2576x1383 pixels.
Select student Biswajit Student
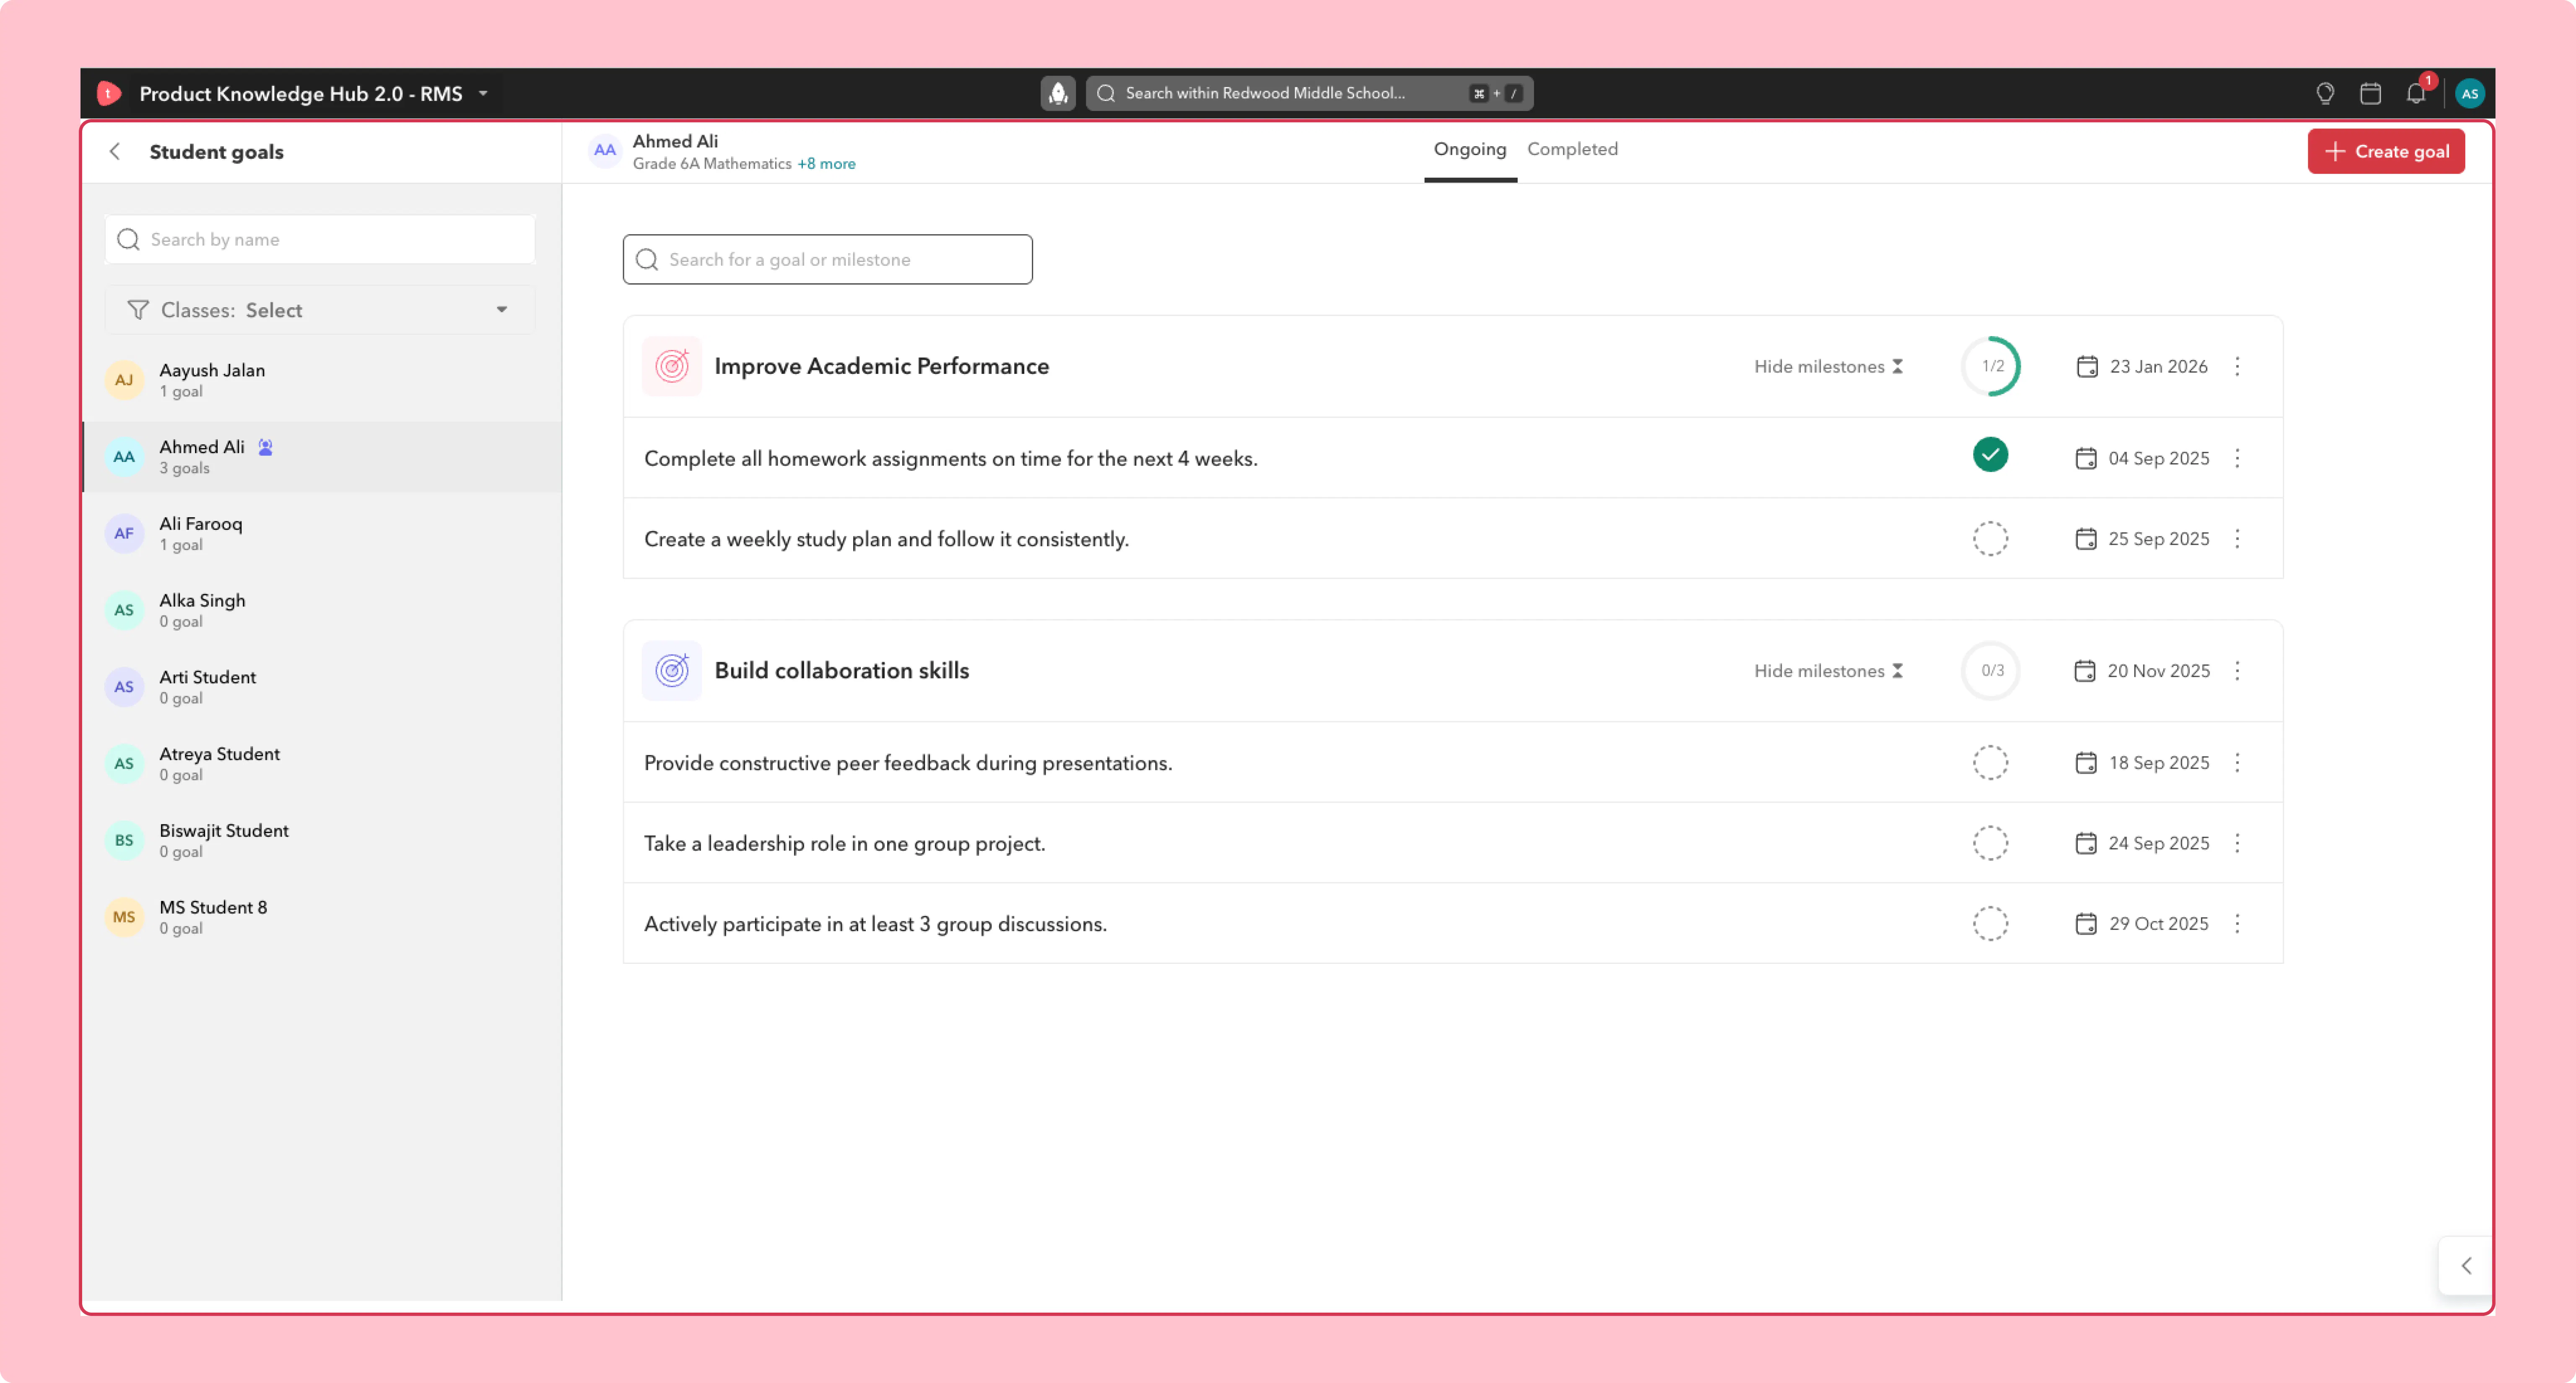[x=321, y=840]
